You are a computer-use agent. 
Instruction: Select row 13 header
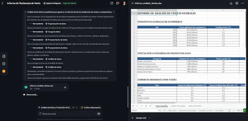[x=134, y=45]
